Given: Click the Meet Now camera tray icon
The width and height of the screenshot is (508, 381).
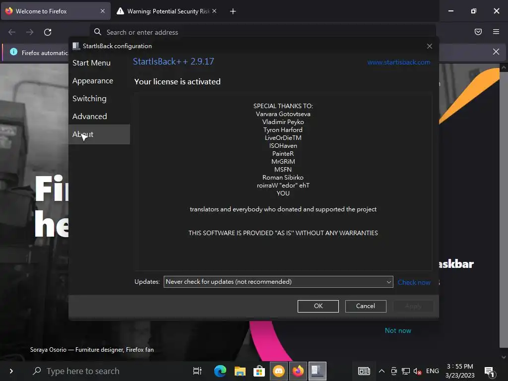Looking at the screenshot, I should pos(393,371).
